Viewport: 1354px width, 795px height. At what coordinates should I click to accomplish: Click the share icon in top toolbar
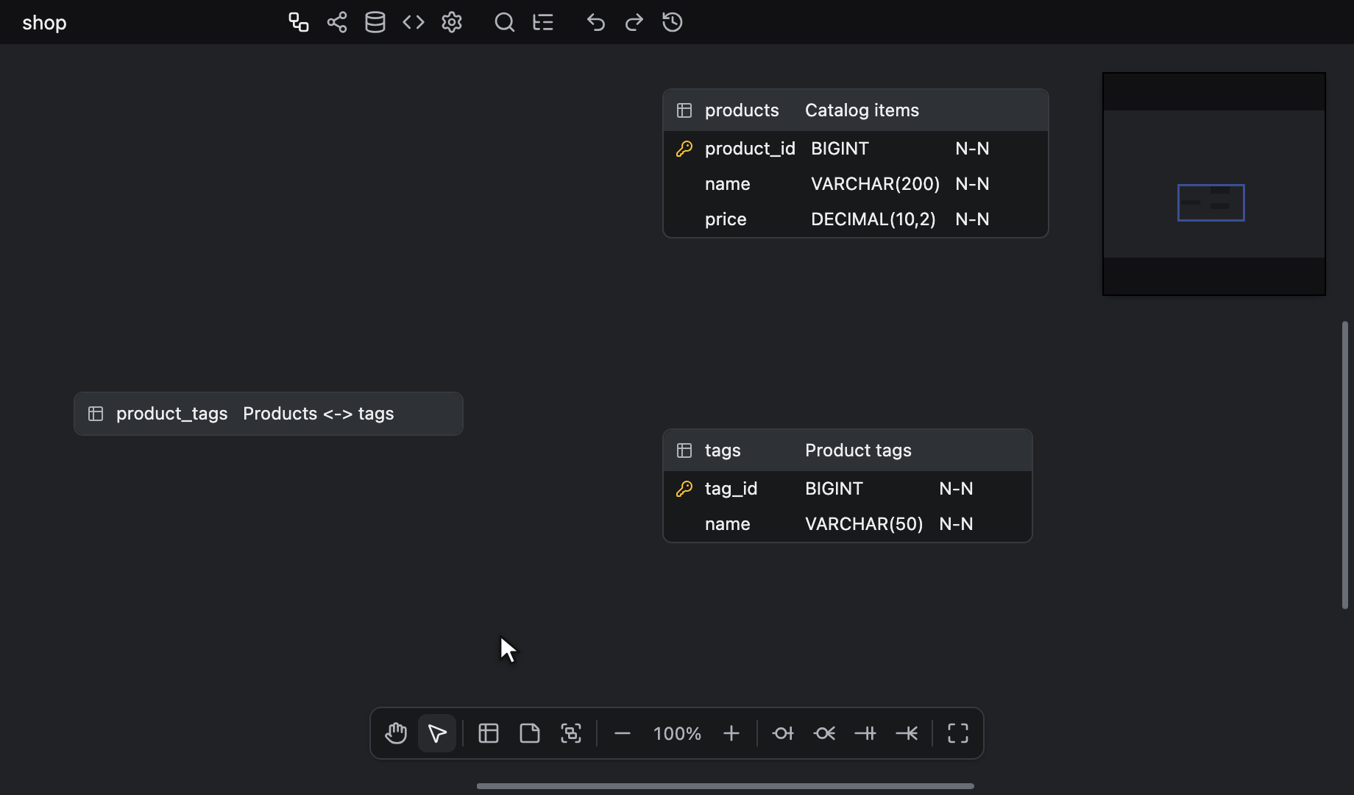click(337, 22)
